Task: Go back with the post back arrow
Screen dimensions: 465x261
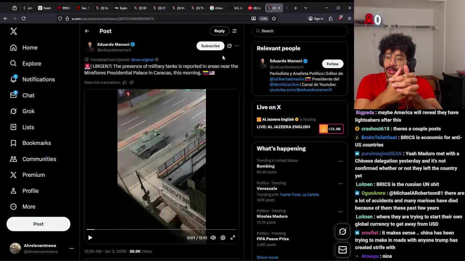Action: pos(87,31)
